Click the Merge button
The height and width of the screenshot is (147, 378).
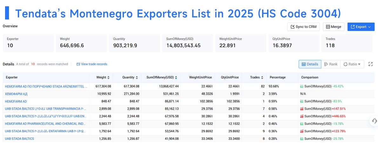tap(334, 27)
